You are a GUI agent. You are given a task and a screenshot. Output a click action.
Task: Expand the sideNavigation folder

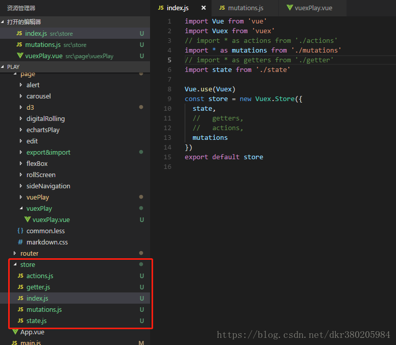click(x=21, y=186)
